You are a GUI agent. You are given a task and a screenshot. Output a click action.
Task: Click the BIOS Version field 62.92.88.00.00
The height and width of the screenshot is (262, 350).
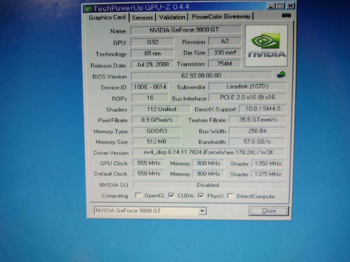pyautogui.click(x=201, y=76)
